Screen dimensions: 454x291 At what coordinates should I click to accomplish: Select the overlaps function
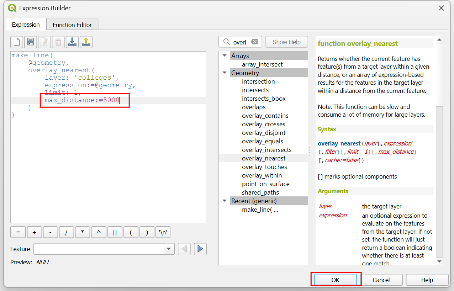pyautogui.click(x=254, y=107)
